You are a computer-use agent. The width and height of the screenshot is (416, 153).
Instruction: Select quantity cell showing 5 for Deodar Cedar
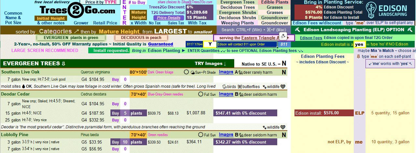pos(125,113)
